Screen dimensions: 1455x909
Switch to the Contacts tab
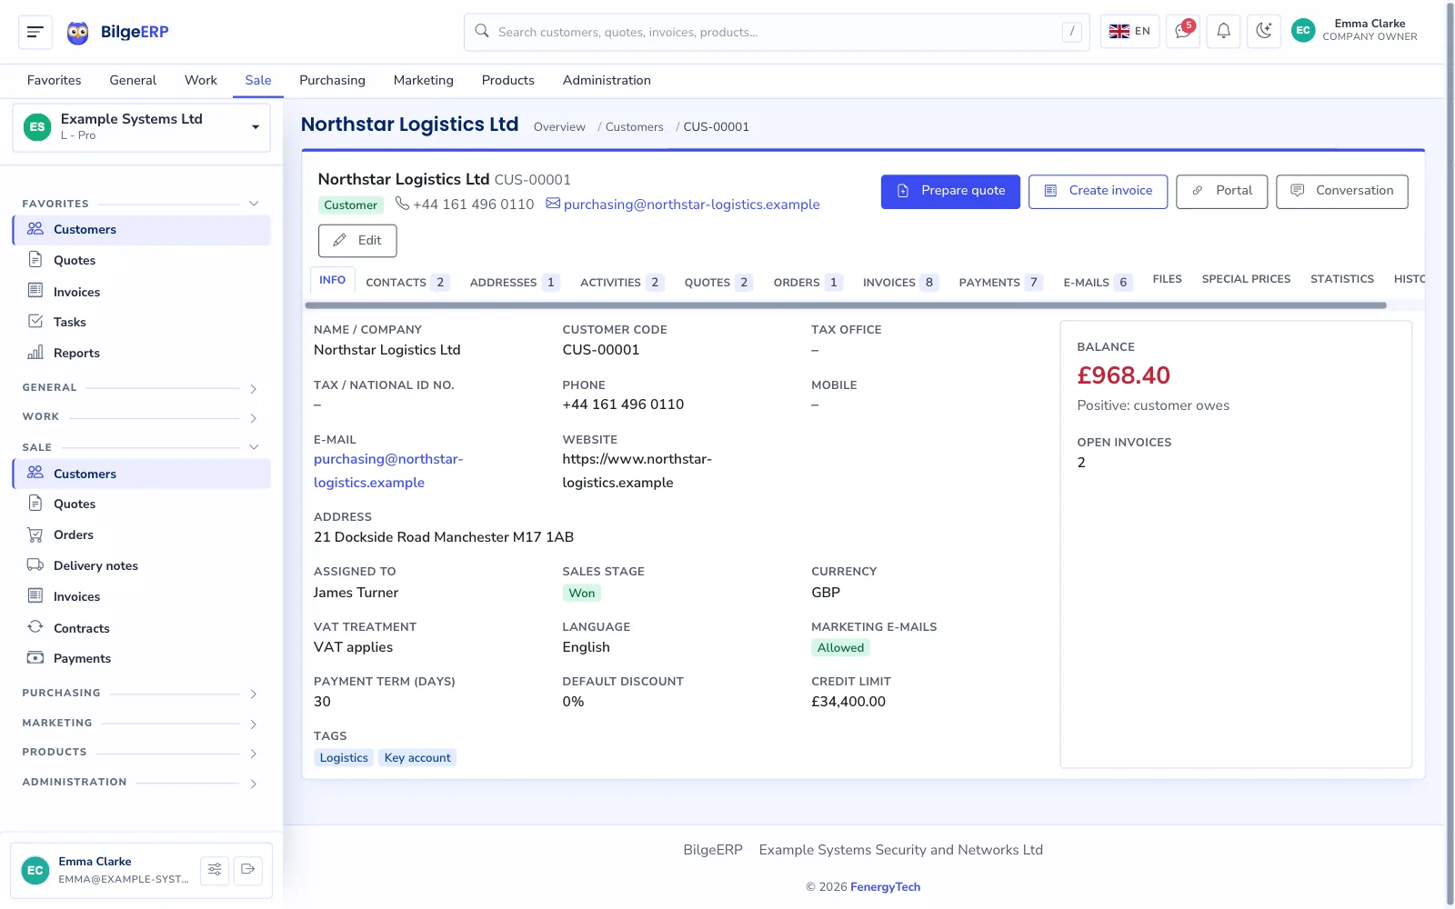click(407, 283)
